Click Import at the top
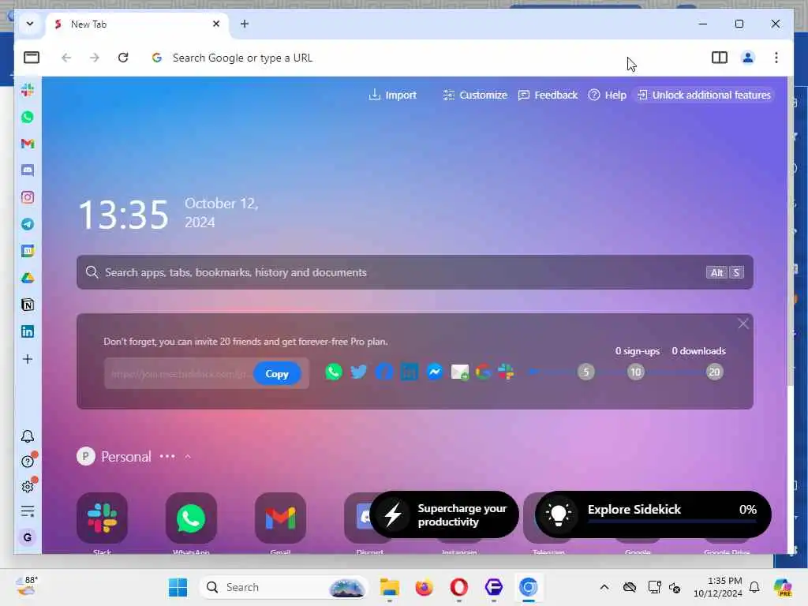The image size is (808, 606). (393, 95)
